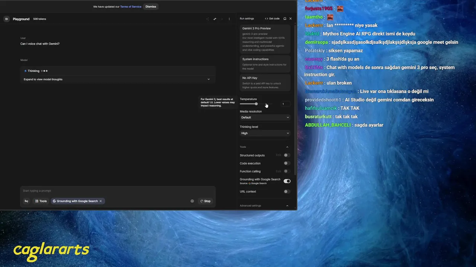
Task: Toggle Code execution switch
Action: coord(286,163)
